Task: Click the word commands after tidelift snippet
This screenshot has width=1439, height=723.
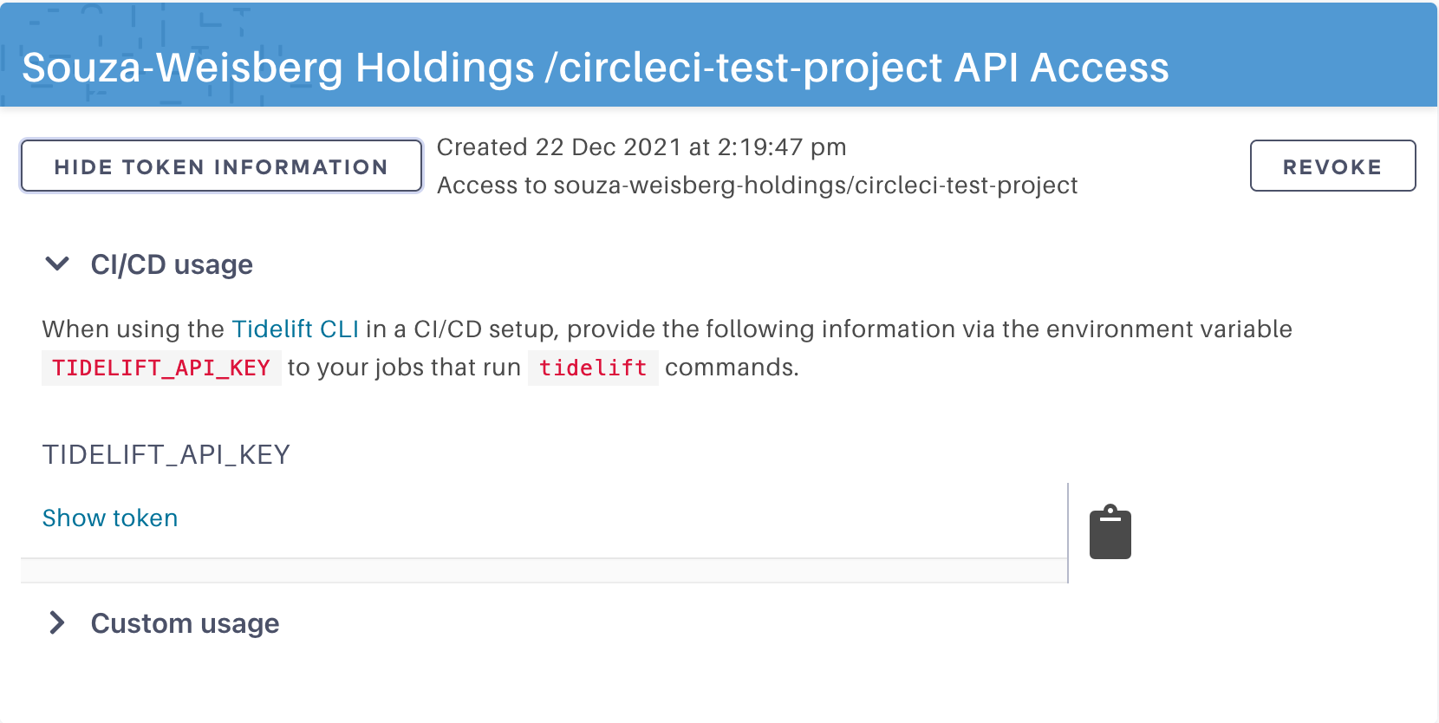Action: point(732,368)
